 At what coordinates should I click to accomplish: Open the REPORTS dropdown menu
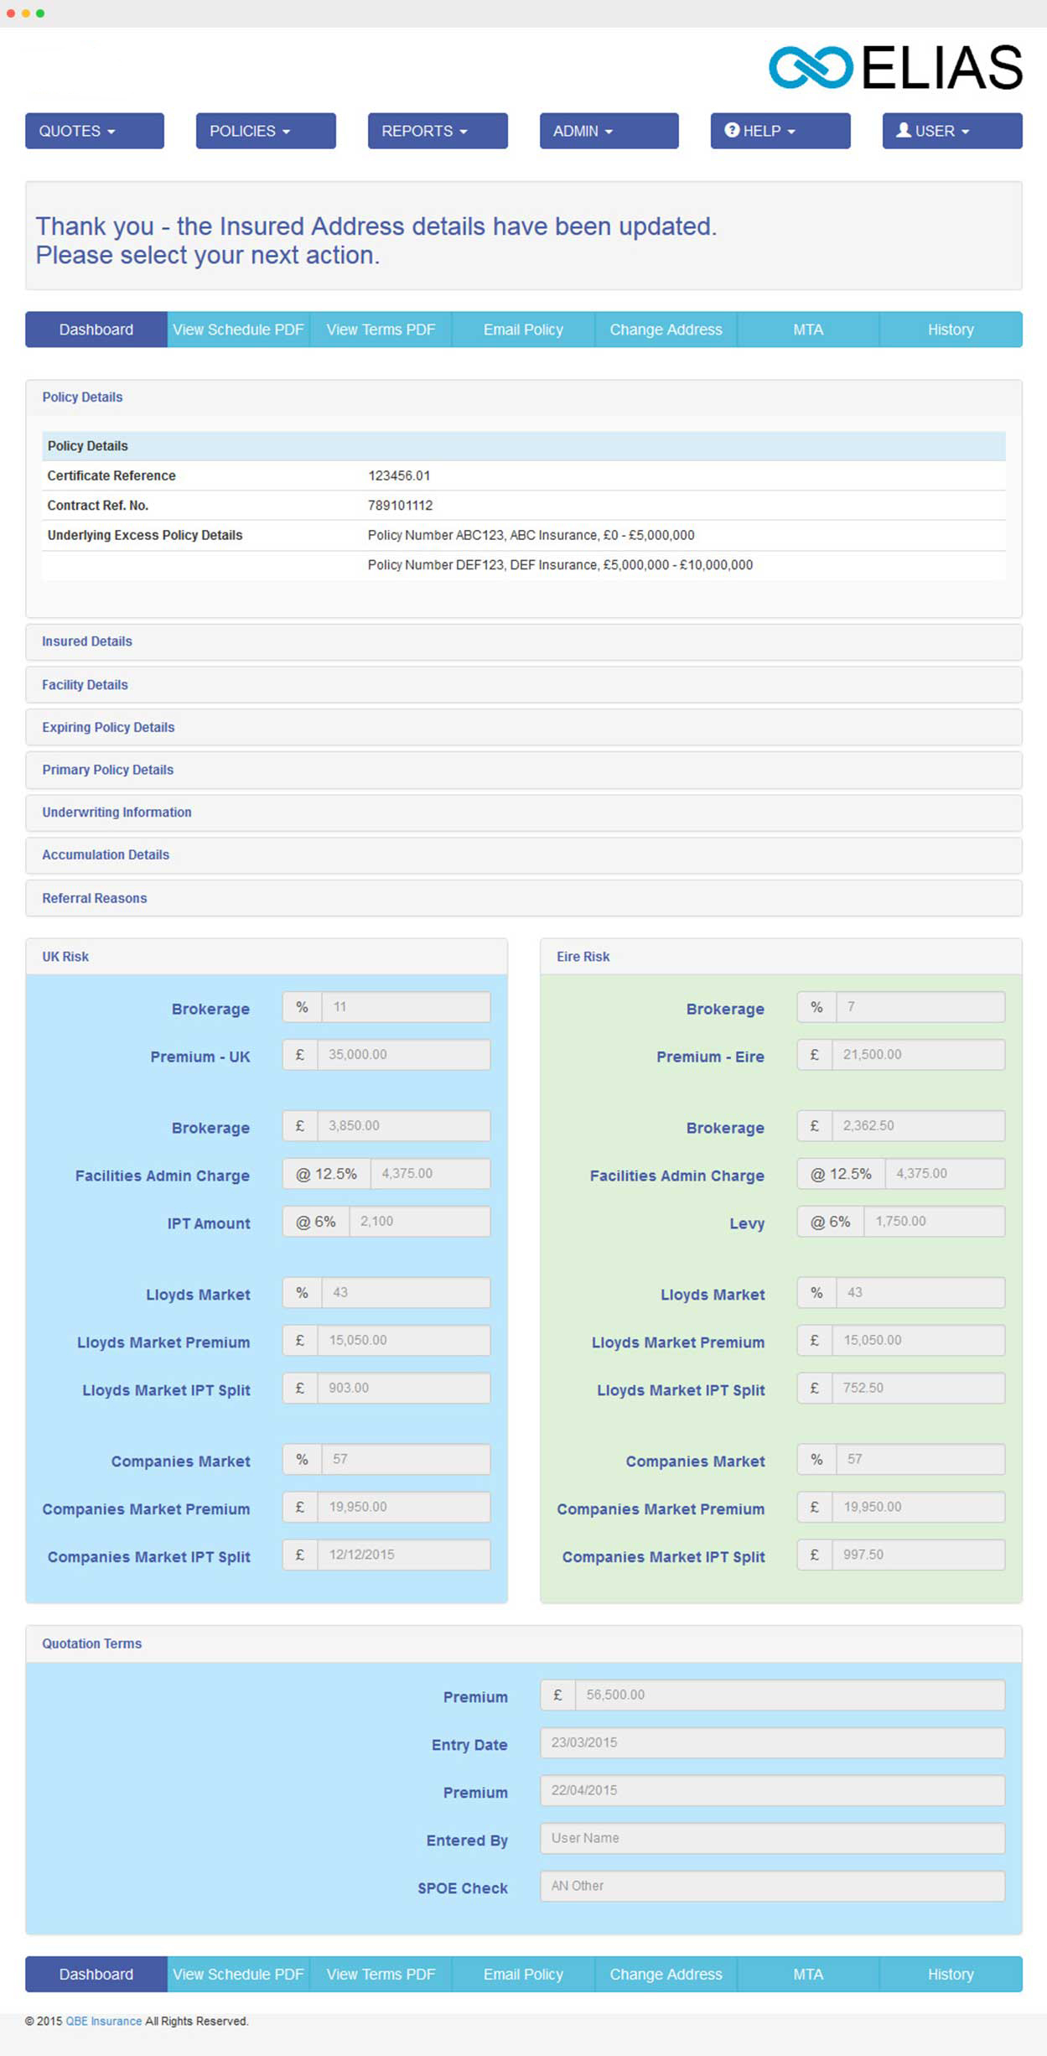click(437, 131)
